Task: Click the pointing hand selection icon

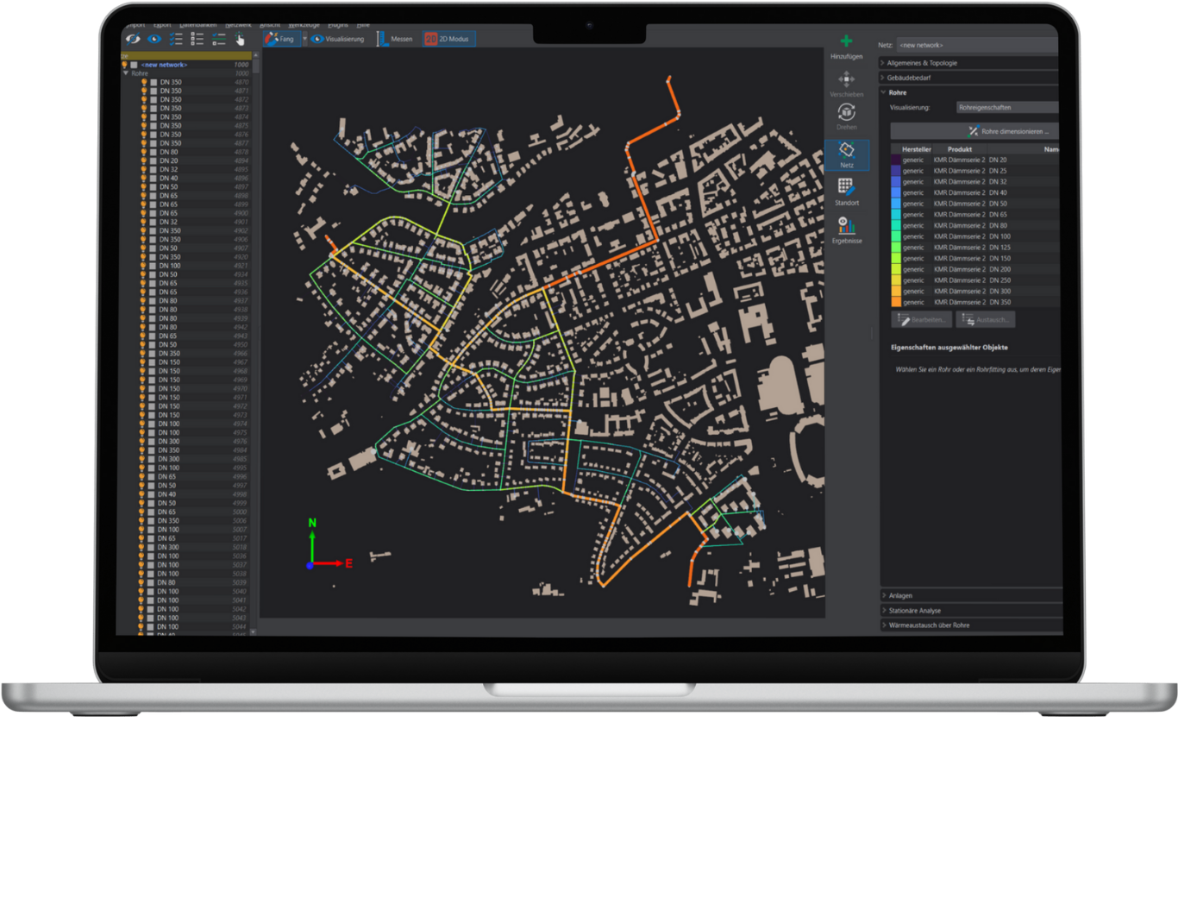Action: coord(240,39)
